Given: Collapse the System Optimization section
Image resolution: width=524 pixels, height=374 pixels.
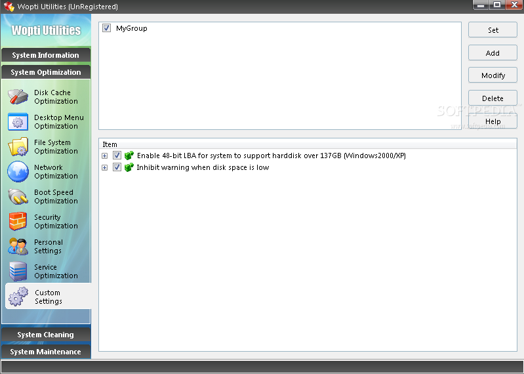Looking at the screenshot, I should 46,72.
